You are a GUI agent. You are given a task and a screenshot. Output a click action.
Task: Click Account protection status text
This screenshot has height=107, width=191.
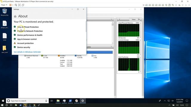coord(25,43)
